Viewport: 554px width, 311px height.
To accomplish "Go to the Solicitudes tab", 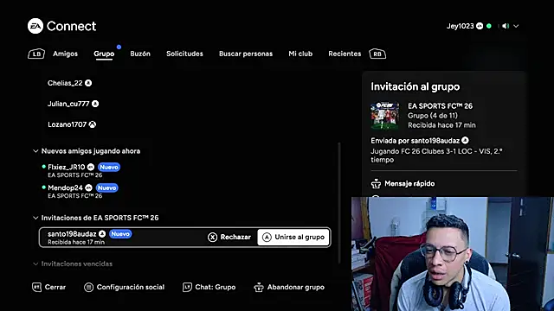I will pyautogui.click(x=184, y=54).
